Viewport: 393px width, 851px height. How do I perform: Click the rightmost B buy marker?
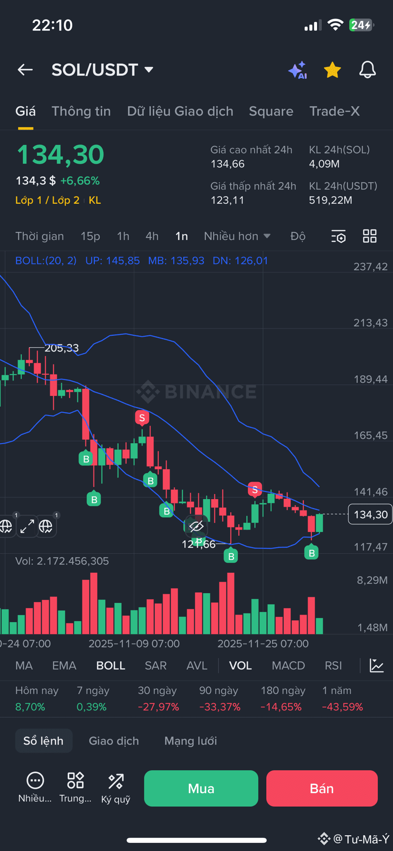tap(312, 552)
